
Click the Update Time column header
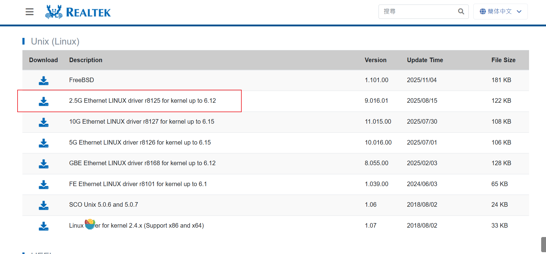425,60
